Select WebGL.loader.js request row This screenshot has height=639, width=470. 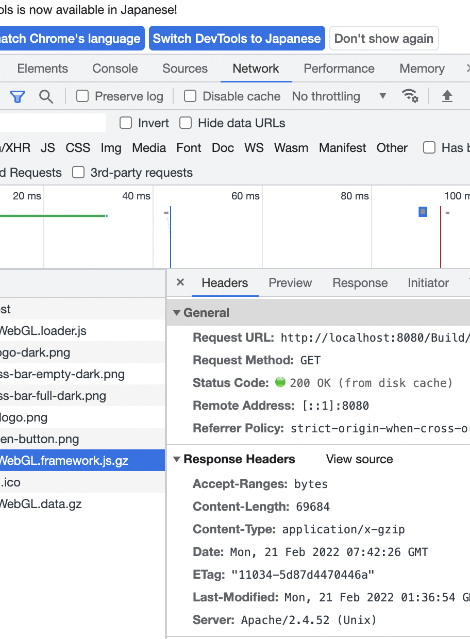82,331
